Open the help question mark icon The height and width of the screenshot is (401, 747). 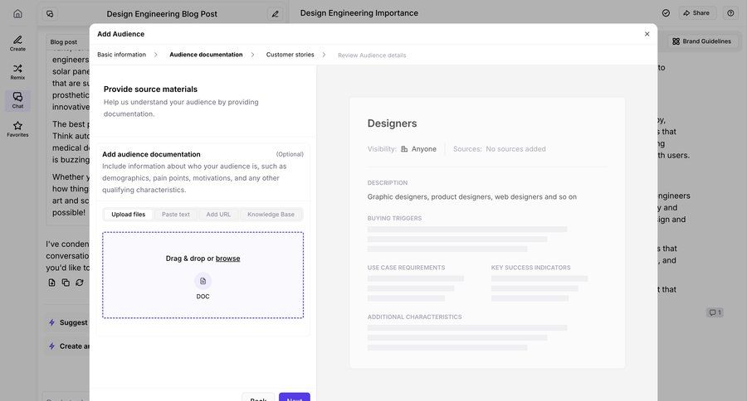[730, 13]
